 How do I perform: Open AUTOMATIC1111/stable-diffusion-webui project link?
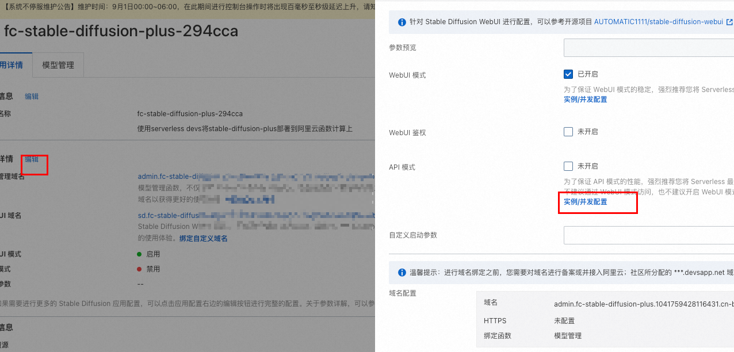click(x=659, y=22)
